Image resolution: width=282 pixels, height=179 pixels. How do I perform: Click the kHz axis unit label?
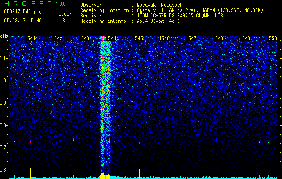pos(4,36)
